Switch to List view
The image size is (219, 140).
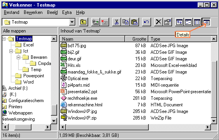tap(197, 22)
